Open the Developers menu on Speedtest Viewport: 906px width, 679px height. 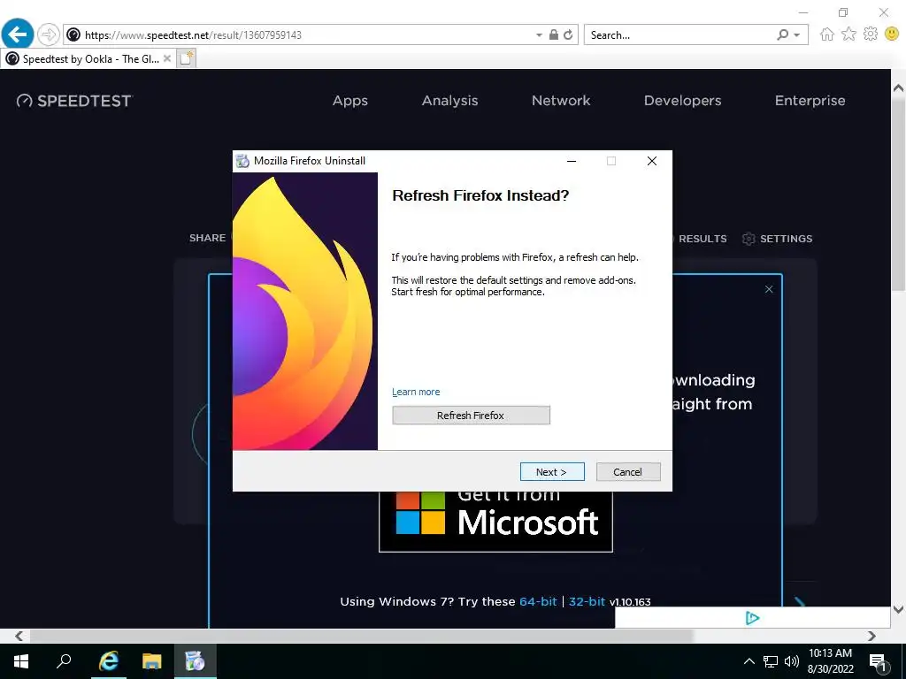(x=682, y=101)
